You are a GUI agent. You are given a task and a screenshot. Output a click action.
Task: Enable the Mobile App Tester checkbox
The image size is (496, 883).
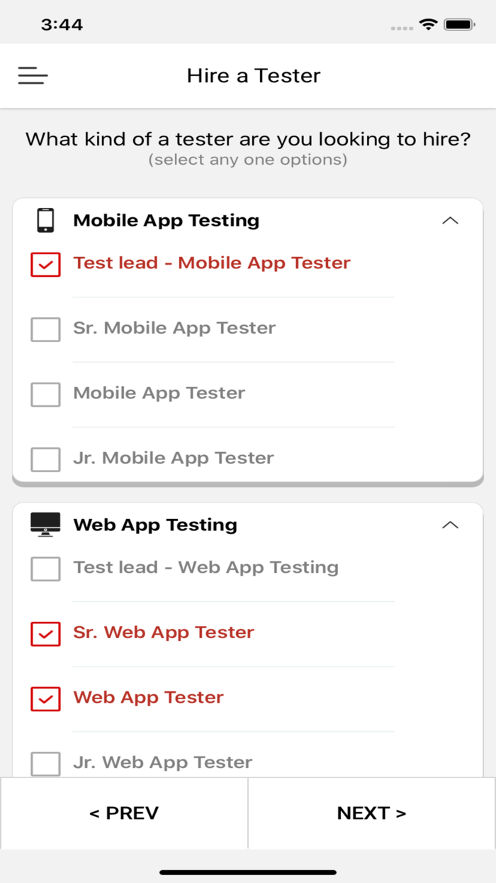45,394
